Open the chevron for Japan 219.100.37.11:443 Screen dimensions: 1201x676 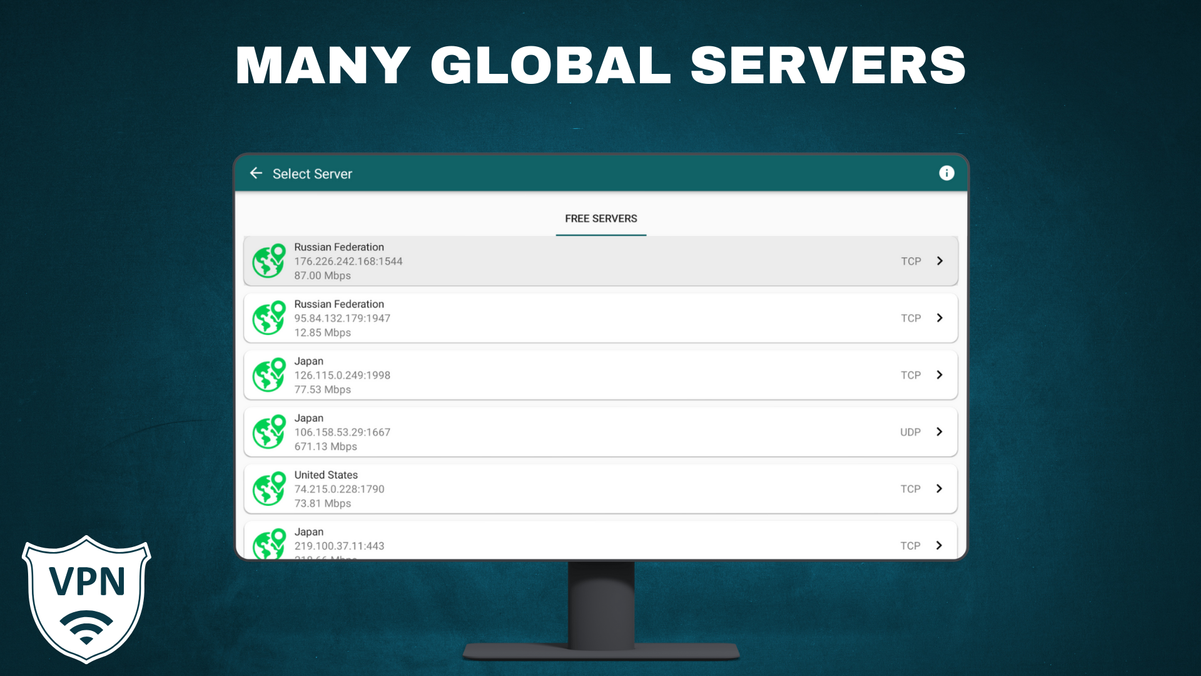pyautogui.click(x=940, y=546)
